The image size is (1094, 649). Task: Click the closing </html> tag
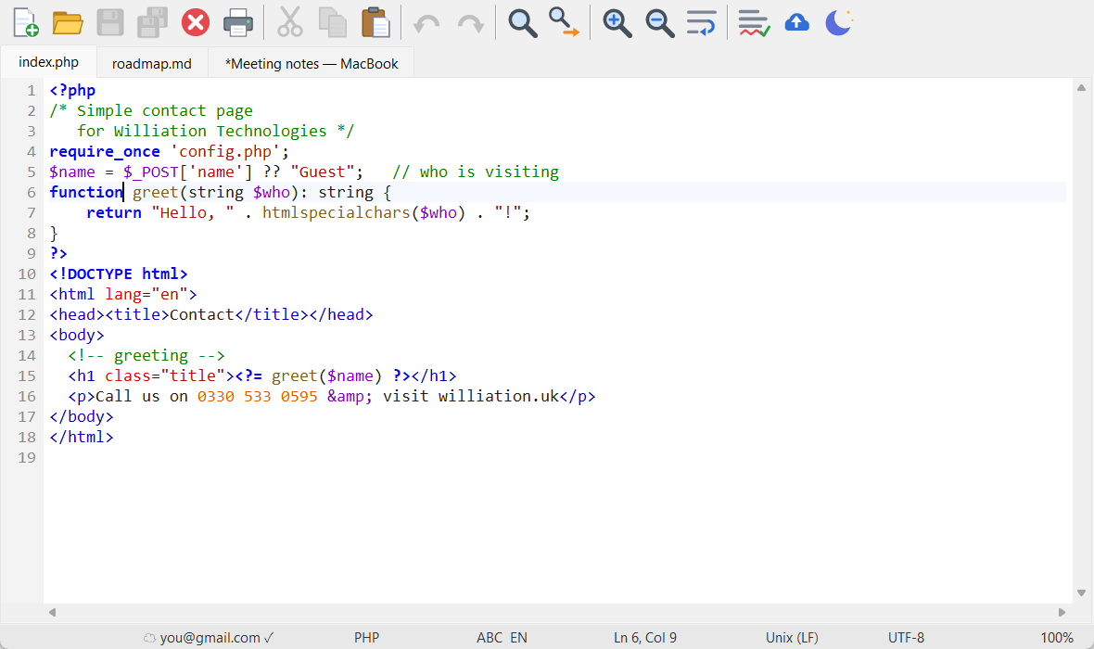(82, 437)
